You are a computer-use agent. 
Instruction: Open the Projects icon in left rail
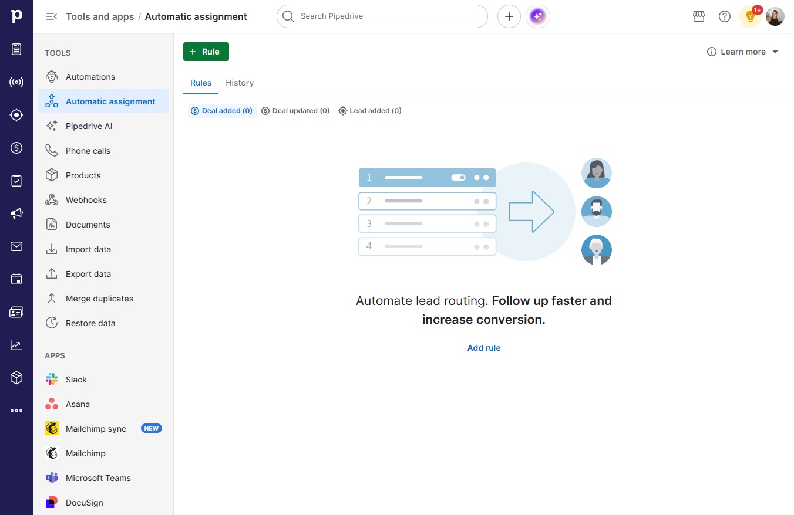(x=16, y=49)
